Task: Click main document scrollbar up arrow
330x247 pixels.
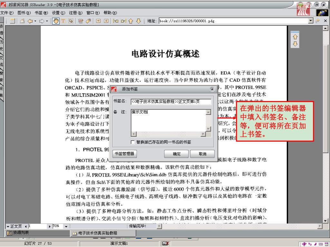Action: (x=325, y=28)
